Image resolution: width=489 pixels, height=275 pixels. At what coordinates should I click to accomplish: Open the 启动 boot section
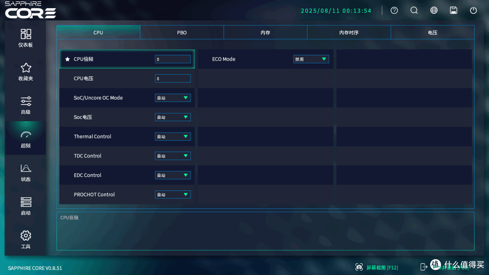[x=25, y=207]
